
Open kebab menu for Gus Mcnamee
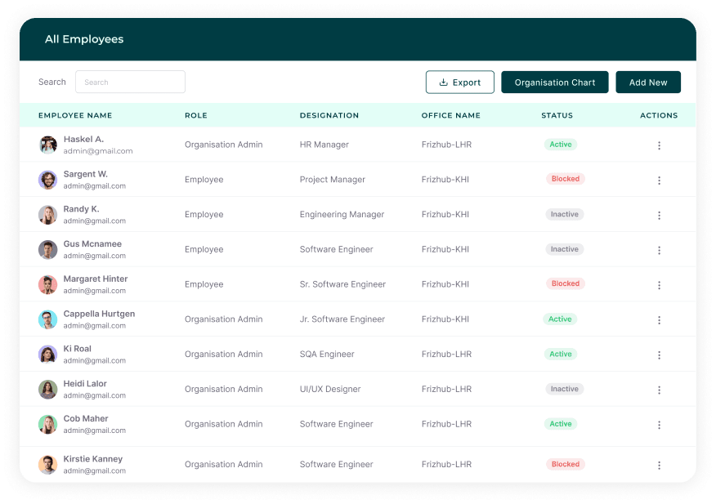(x=659, y=250)
